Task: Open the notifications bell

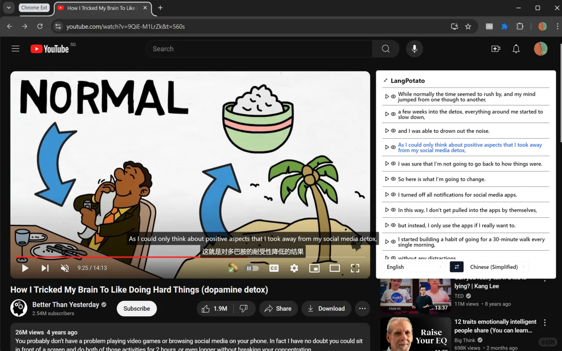Action: (x=516, y=49)
